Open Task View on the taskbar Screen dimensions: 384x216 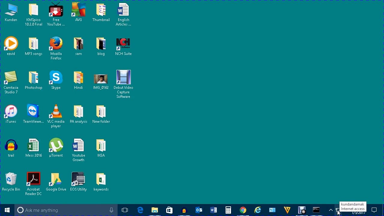tap(125, 210)
